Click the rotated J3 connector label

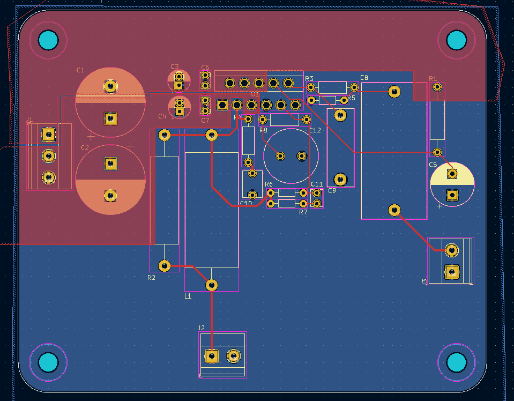424,282
